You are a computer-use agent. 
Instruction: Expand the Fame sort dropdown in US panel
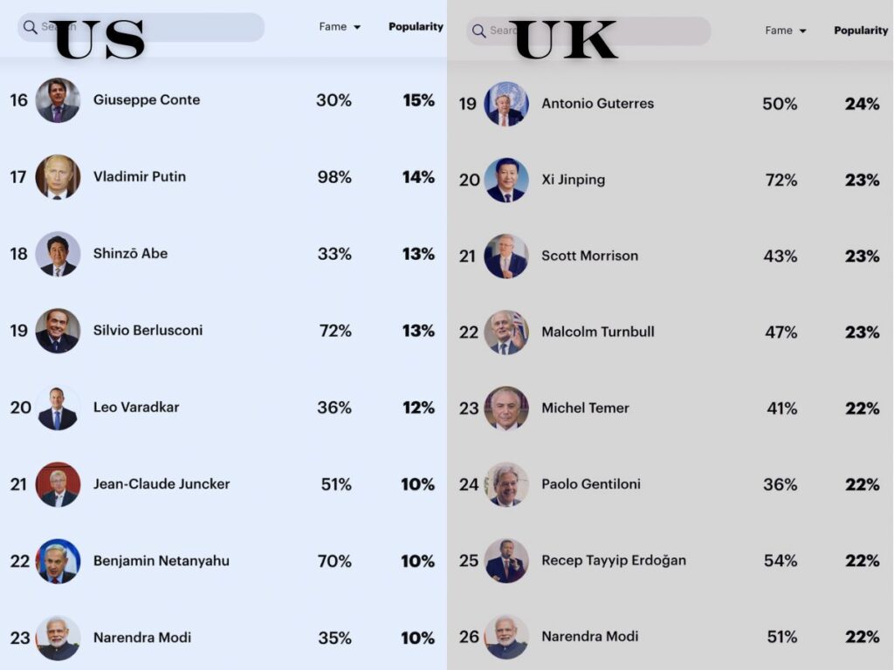[340, 27]
